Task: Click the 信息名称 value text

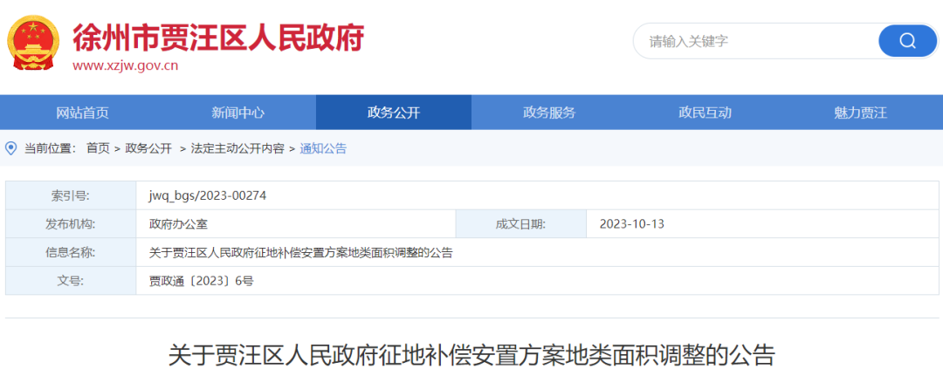Action: pos(300,253)
